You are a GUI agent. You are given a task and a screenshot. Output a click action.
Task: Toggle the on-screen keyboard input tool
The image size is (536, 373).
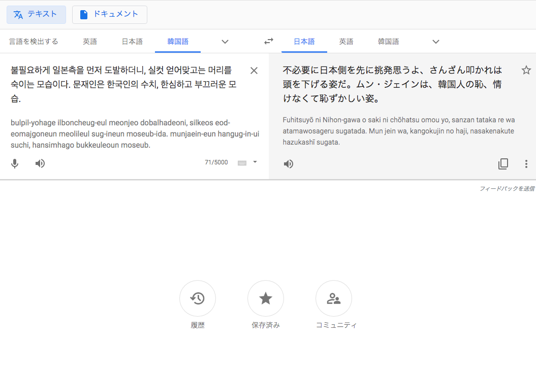(242, 163)
